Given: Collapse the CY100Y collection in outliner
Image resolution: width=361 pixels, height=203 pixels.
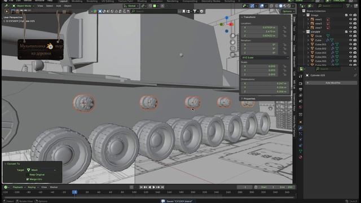Looking at the screenshot, I should coord(304,32).
